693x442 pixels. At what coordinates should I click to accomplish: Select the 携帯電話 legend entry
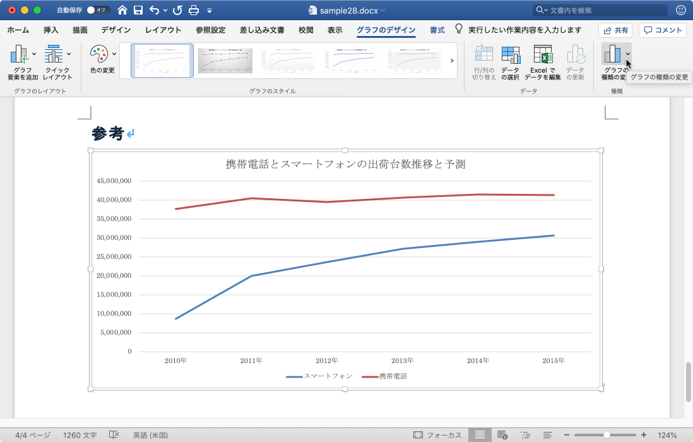tap(384, 376)
